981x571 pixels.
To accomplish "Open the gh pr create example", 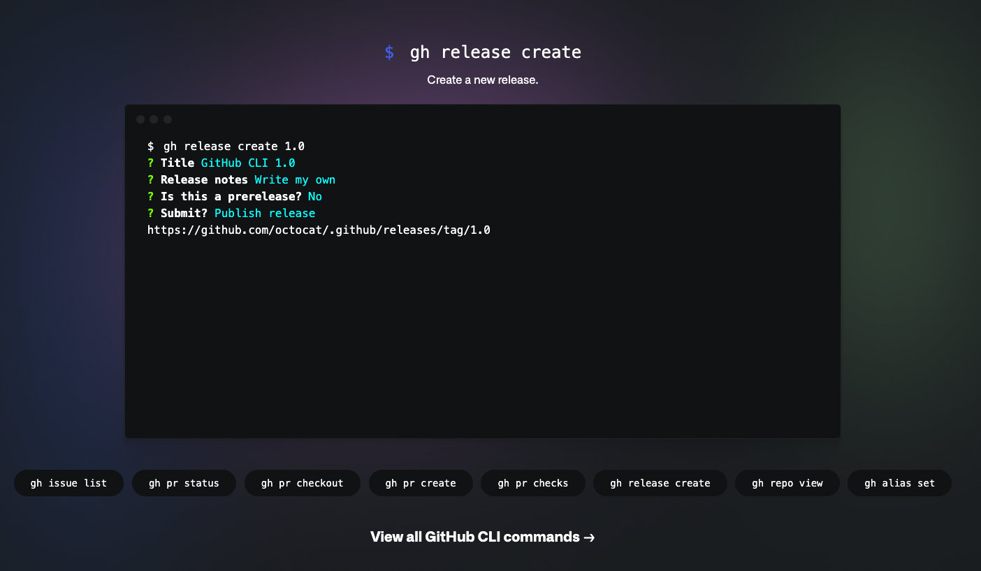I will coord(421,483).
